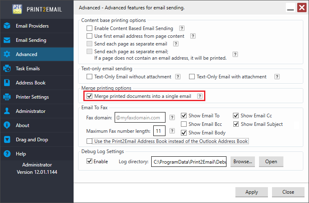Open help for 'it will be printed' option
309x203 pixels.
(x=235, y=54)
